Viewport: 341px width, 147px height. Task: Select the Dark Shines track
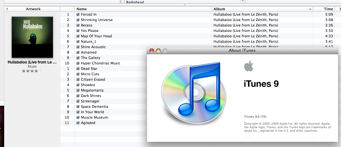(91, 96)
